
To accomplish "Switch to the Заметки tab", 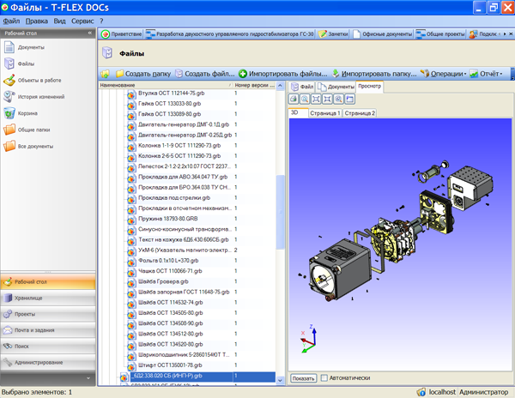I will coord(333,33).
